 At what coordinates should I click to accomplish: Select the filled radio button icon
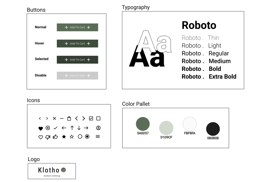pos(87,136)
